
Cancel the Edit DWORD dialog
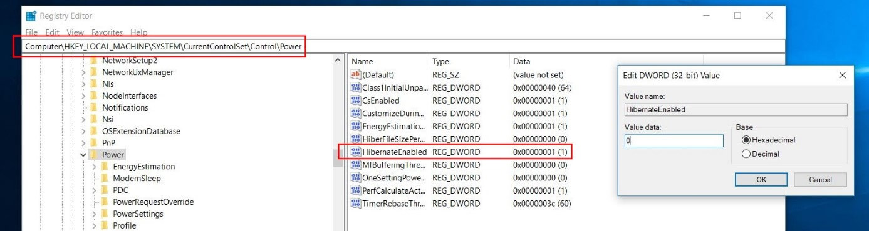(820, 179)
